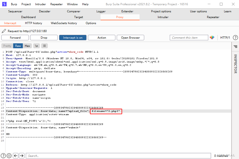Minimize the Burp Suite window
239x159 pixels.
point(209,4)
